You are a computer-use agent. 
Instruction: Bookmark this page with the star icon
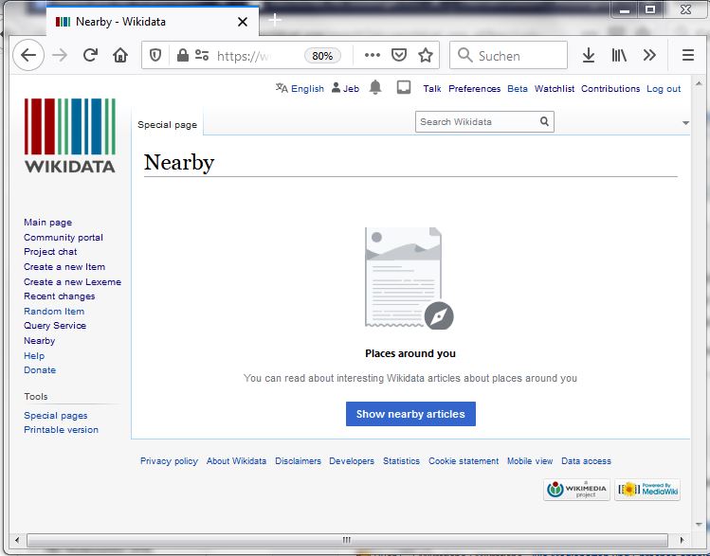426,56
